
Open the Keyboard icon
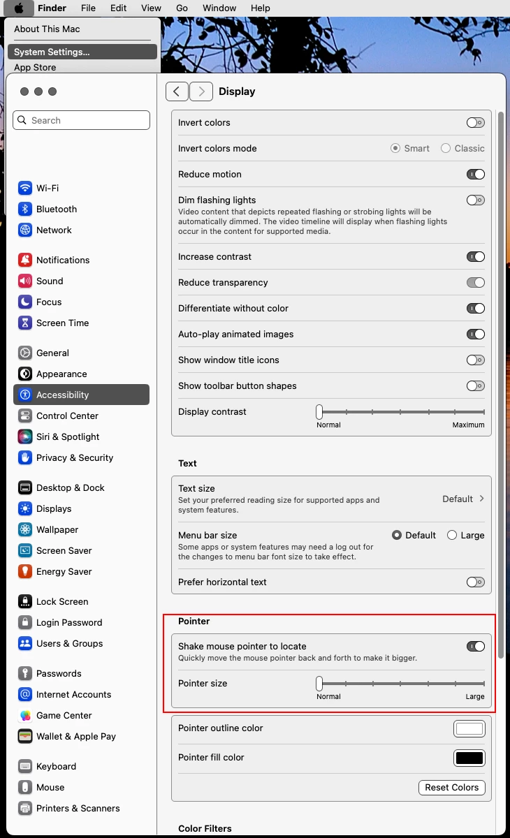(25, 766)
